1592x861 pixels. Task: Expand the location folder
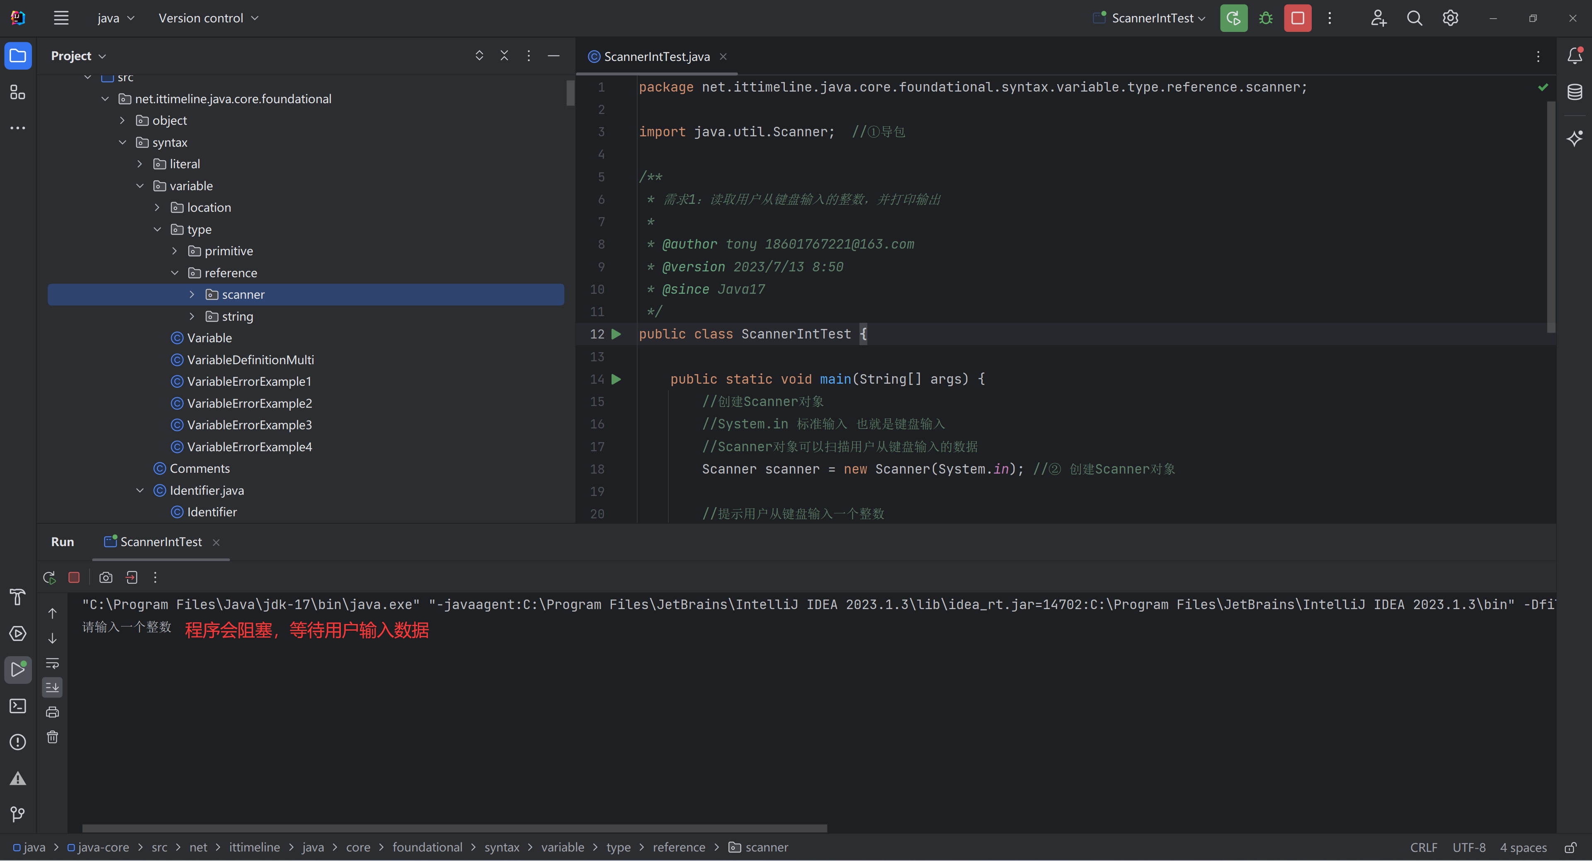(x=157, y=208)
